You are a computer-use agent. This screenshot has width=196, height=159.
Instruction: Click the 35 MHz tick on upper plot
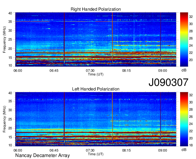pyautogui.click(x=10, y=22)
